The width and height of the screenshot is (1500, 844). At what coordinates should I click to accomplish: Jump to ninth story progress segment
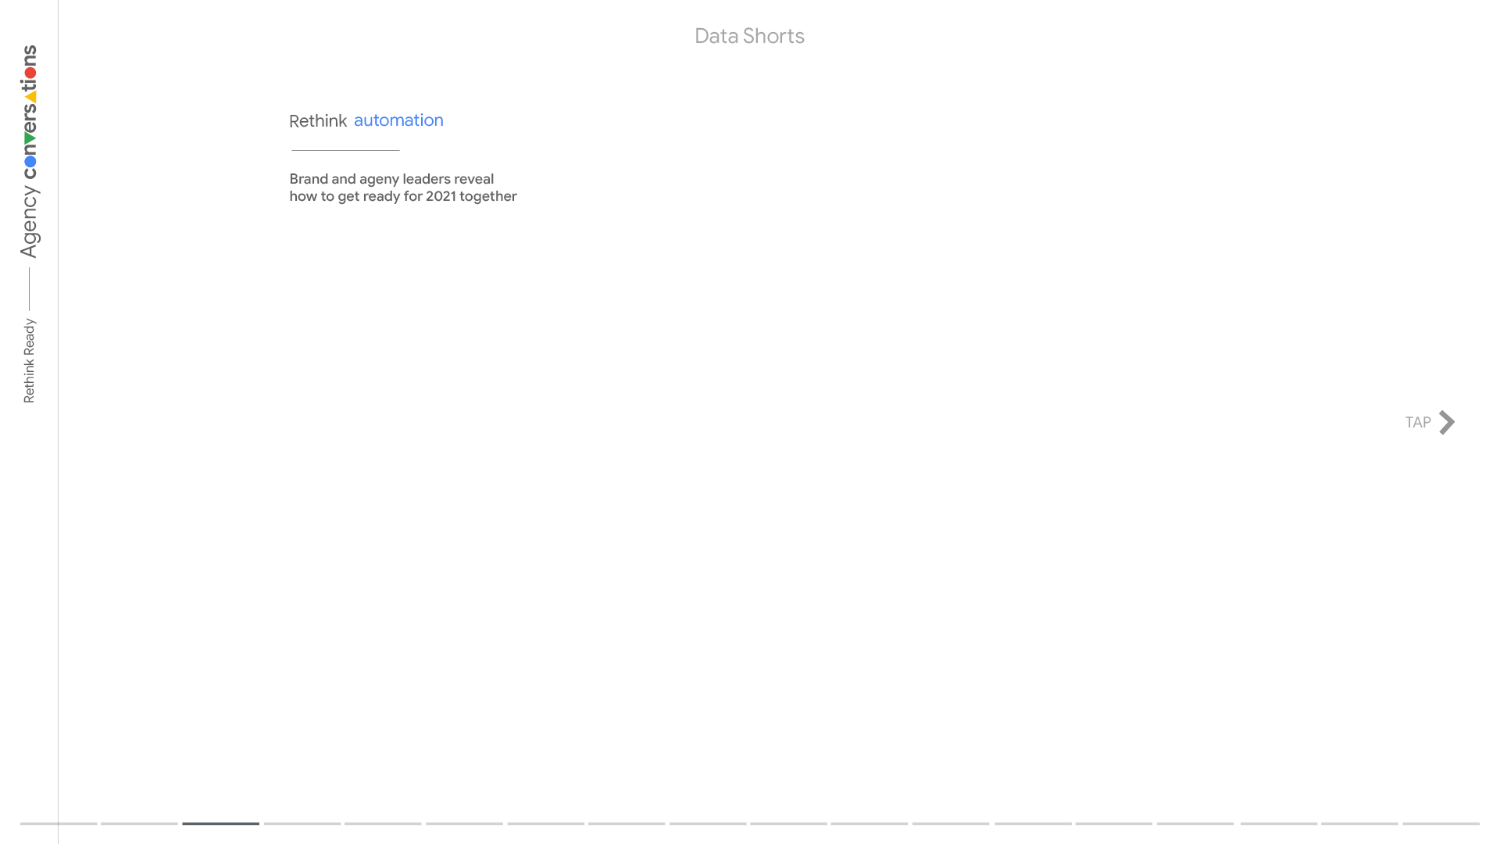(x=708, y=823)
